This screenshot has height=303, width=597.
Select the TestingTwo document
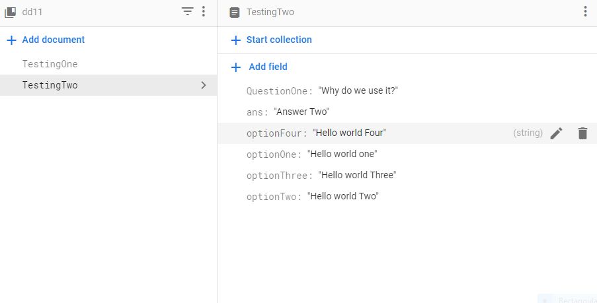50,85
